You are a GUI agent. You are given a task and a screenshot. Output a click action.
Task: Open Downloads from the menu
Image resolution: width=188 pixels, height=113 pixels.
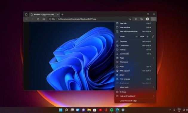(135, 54)
